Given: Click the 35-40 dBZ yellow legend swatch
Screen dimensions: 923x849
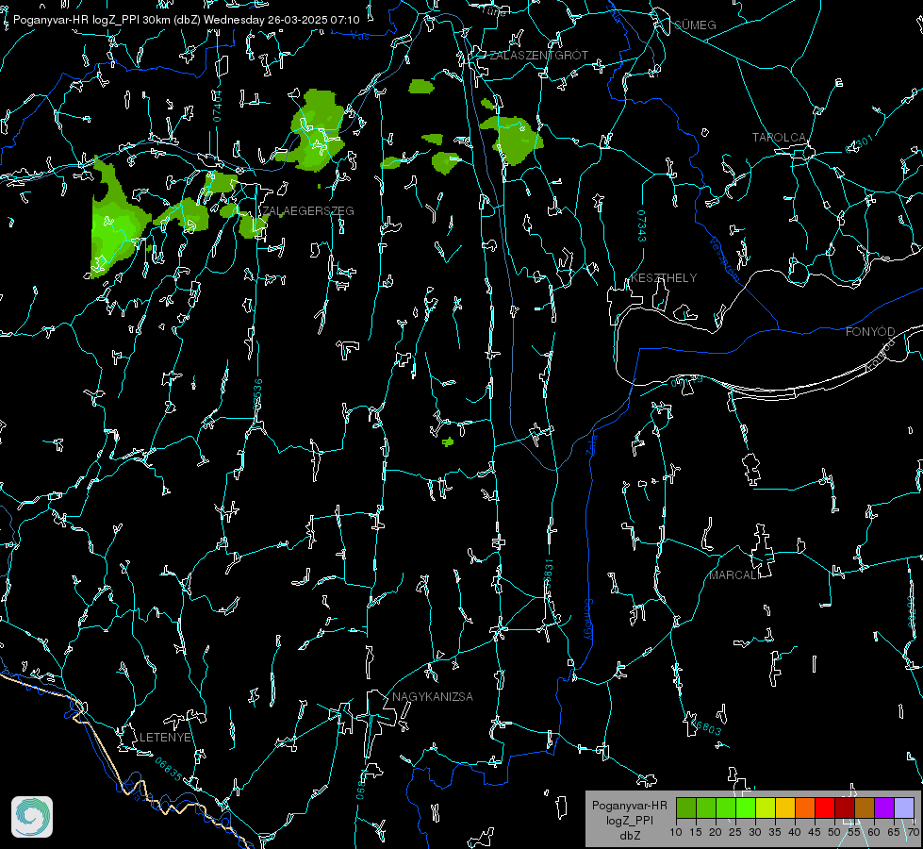Looking at the screenshot, I should (x=785, y=807).
